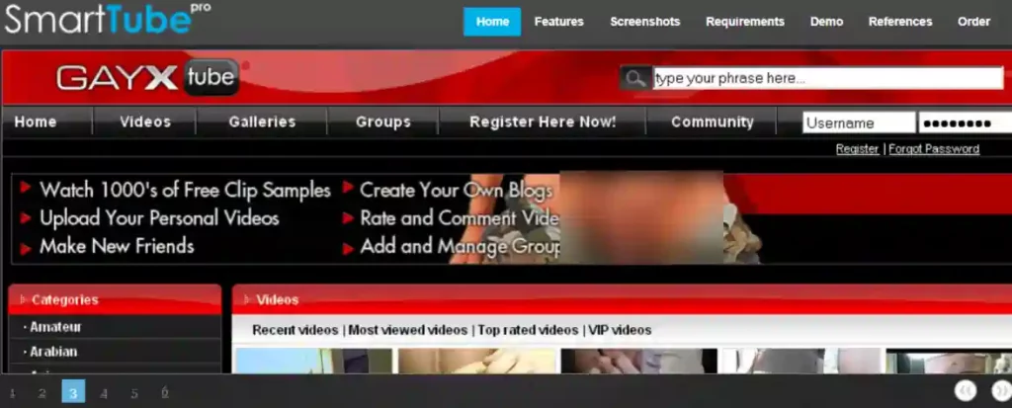Click the SmartTube pro logo
Screen dimensions: 1012x408
tap(107, 19)
